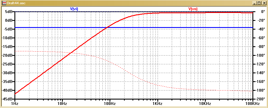Click the -10dB magnitude axis label
268x108 pixels.
(7, 38)
